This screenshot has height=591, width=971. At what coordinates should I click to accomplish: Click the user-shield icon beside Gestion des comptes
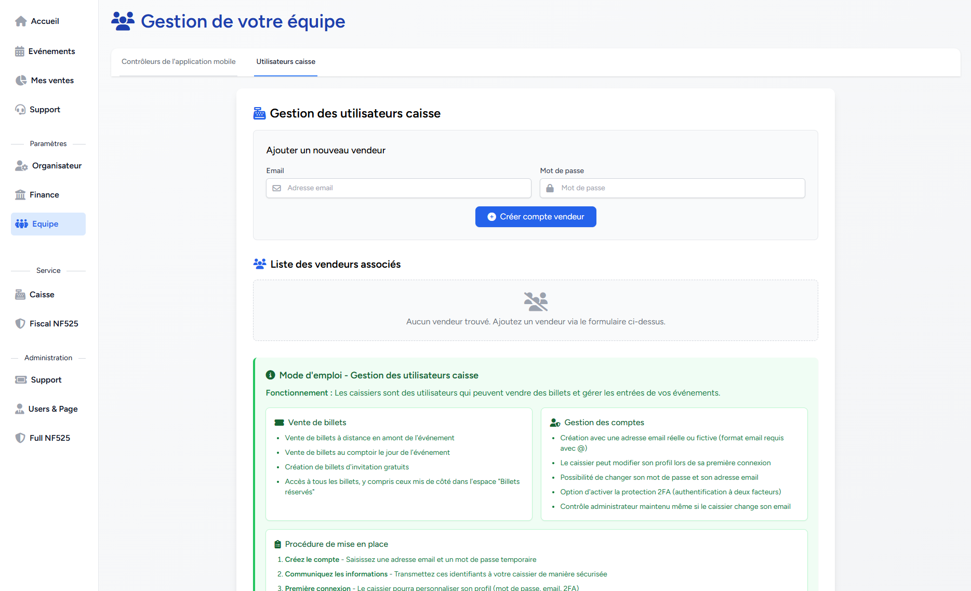point(555,423)
